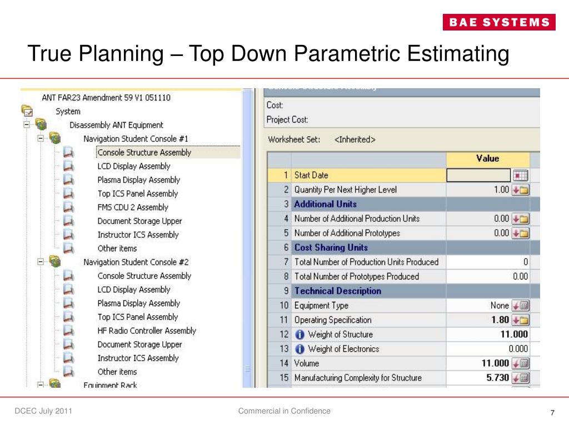569x426 pixels.
Task: Click the Value column header
Action: coord(488,158)
